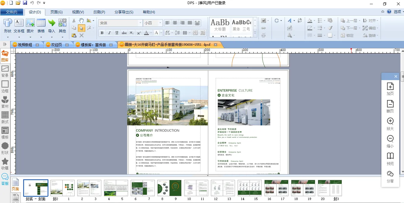Click the 文本框 text box tool
The height and width of the screenshot is (203, 404).
19,26
